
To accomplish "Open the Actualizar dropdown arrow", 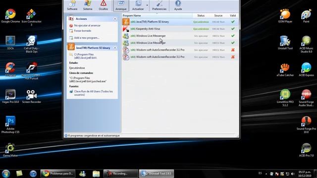I will (x=147, y=5).
